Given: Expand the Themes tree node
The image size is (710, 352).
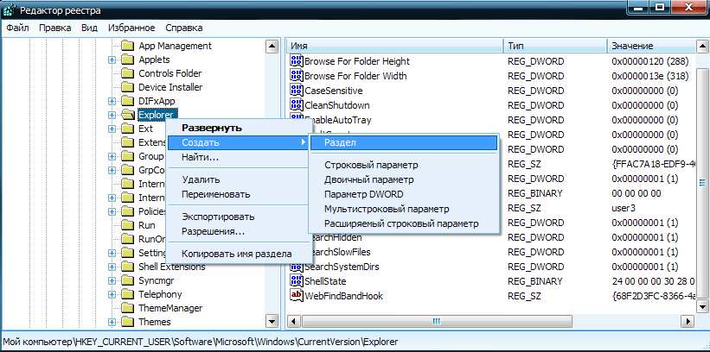Looking at the screenshot, I should point(112,322).
